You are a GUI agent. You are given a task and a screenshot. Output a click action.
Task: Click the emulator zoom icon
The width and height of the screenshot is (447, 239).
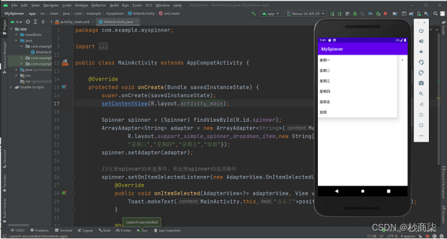[421, 93]
